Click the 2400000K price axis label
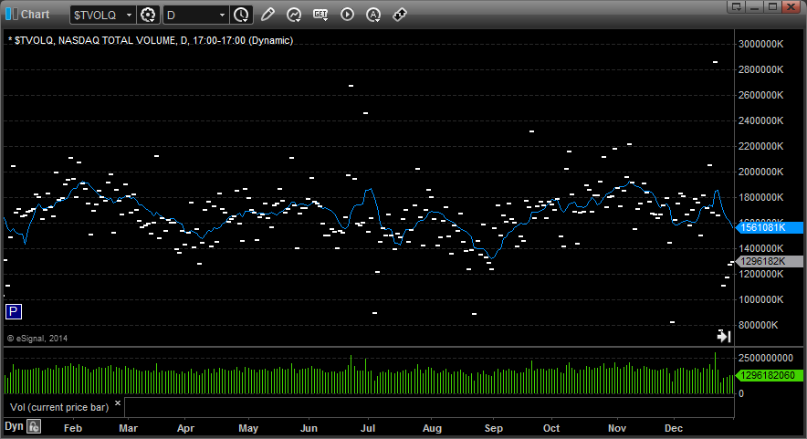 click(760, 121)
